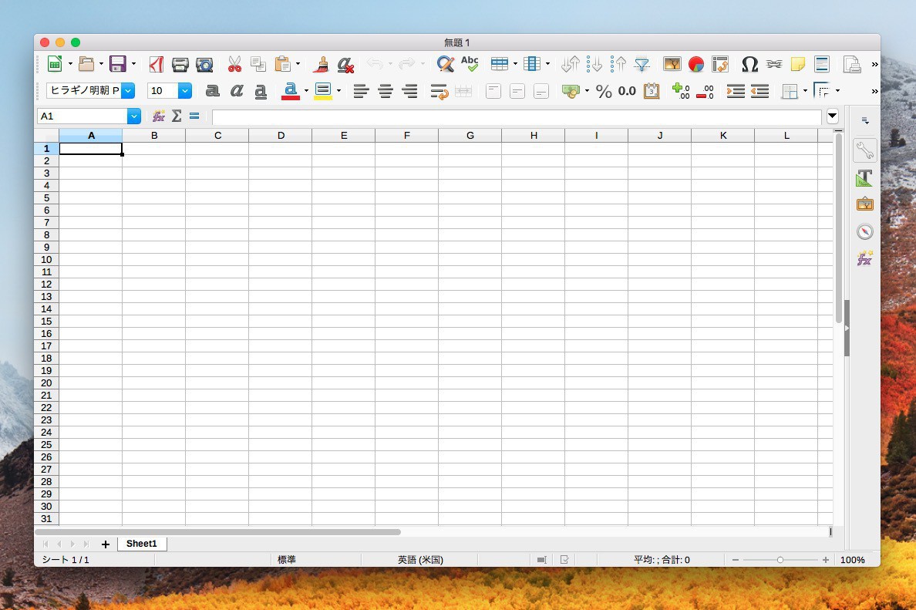
Task: Open the background color dropdown arrow
Action: coord(338,90)
